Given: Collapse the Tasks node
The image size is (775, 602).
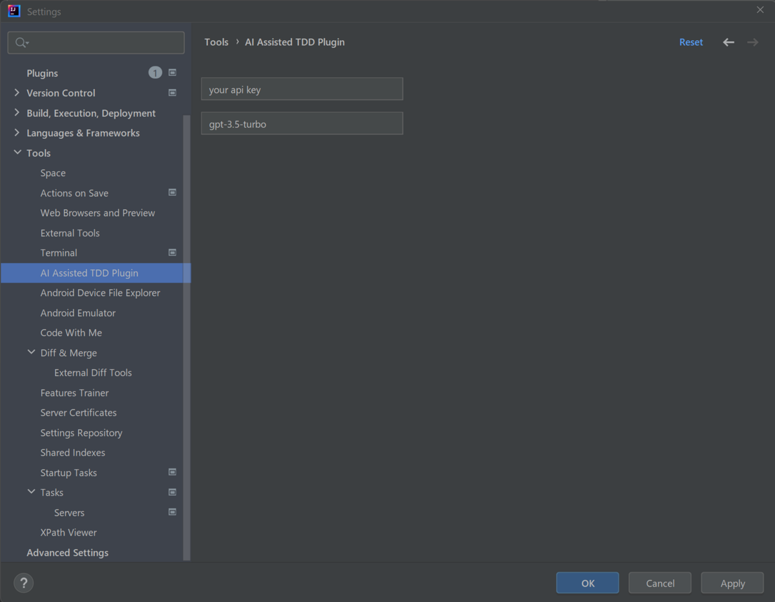Looking at the screenshot, I should pos(31,492).
